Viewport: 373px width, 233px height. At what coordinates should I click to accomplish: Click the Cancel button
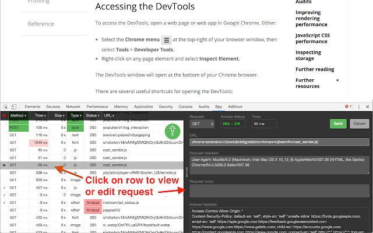tap(360, 123)
